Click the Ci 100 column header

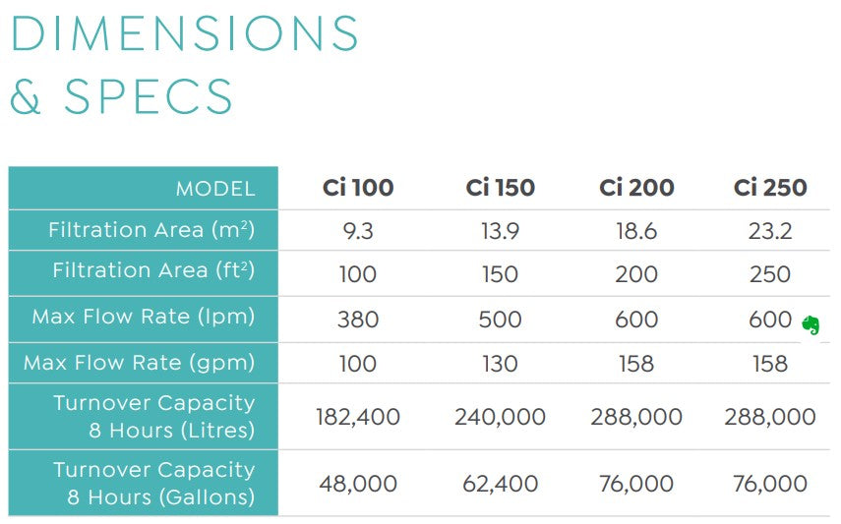(357, 188)
